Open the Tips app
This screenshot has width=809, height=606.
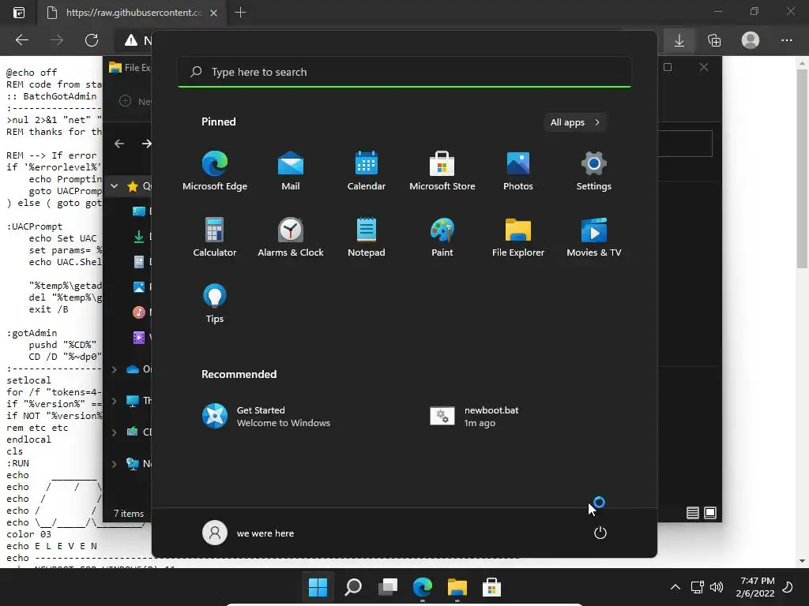(x=215, y=304)
